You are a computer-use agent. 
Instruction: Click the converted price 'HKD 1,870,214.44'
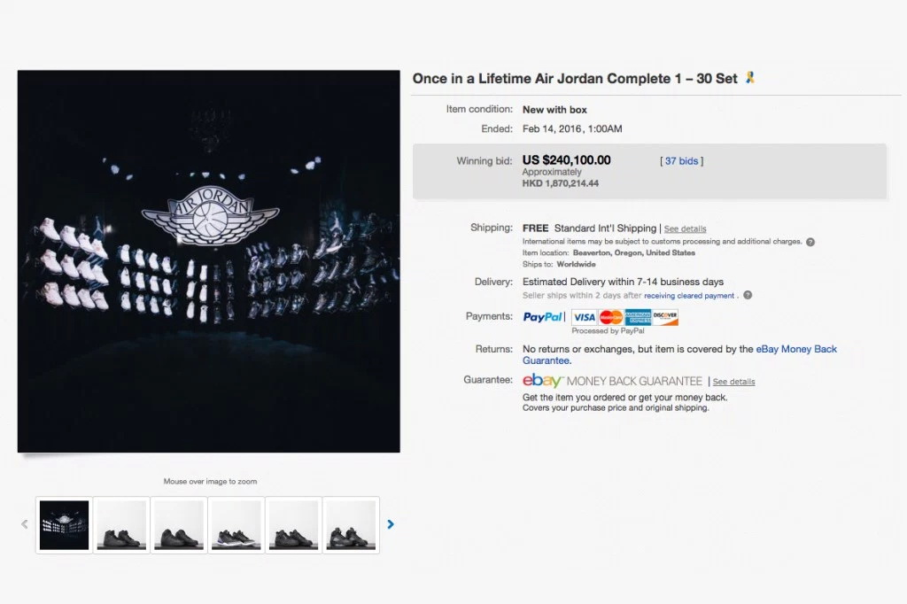[561, 183]
